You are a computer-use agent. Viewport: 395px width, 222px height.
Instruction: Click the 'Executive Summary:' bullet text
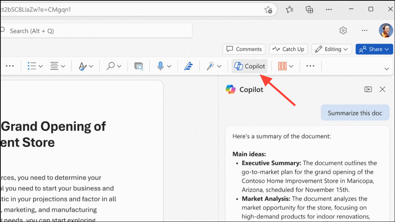click(271, 163)
